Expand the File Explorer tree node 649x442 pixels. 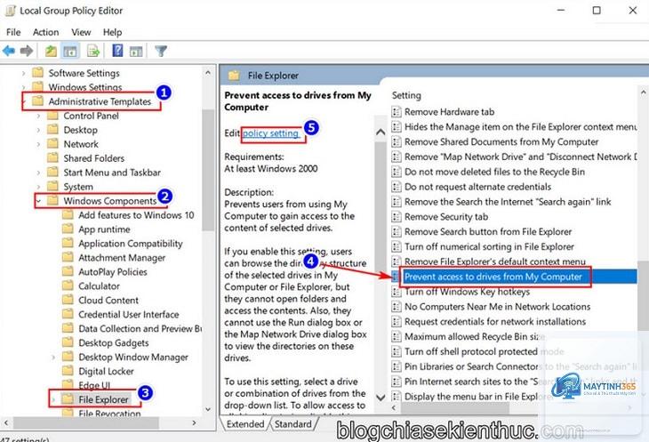(x=53, y=400)
